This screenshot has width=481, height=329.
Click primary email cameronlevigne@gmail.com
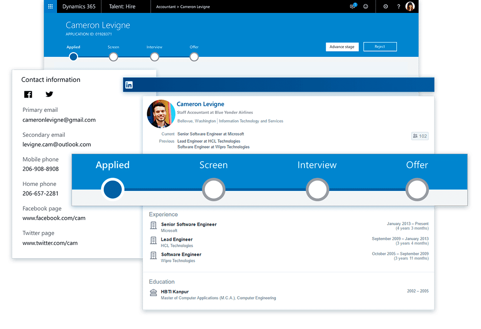point(59,120)
